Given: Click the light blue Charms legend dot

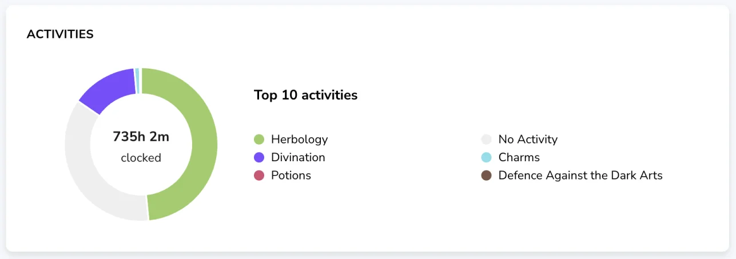Looking at the screenshot, I should click(487, 157).
